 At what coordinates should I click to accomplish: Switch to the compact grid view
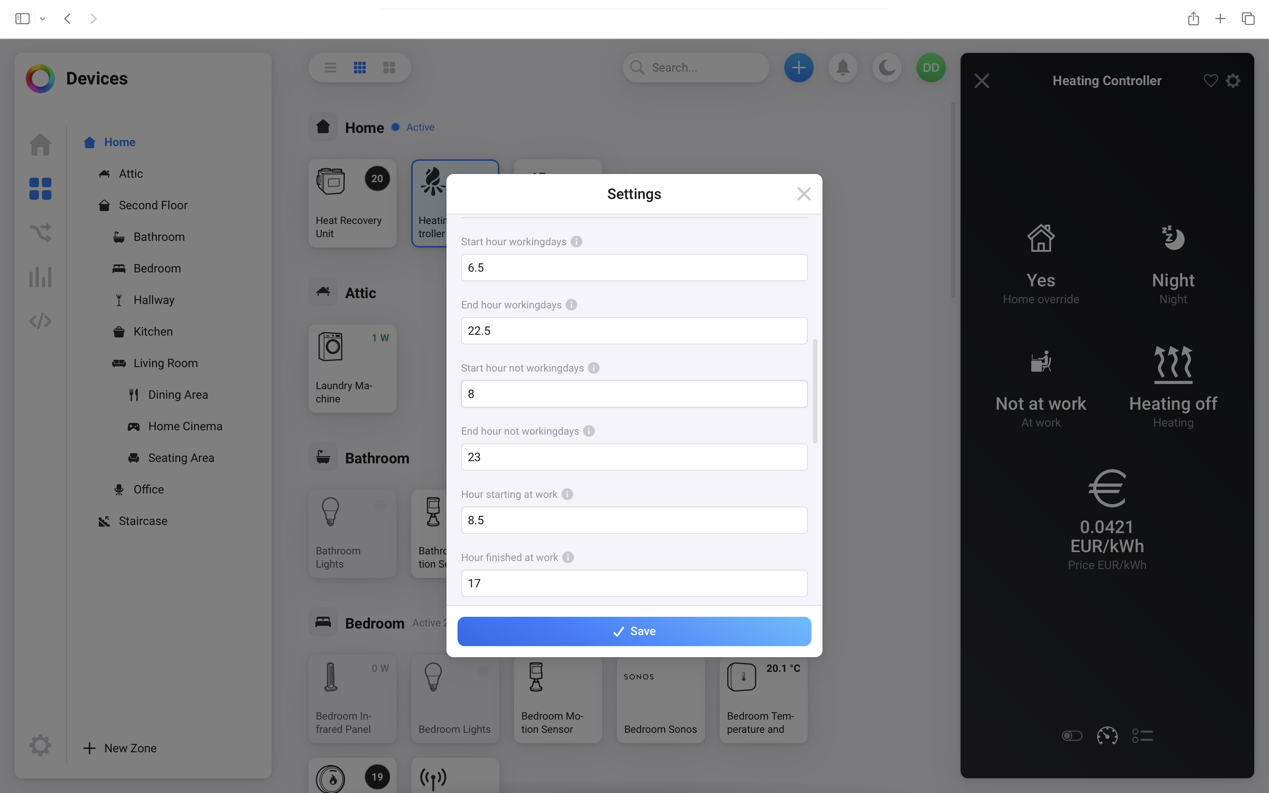[x=360, y=68]
